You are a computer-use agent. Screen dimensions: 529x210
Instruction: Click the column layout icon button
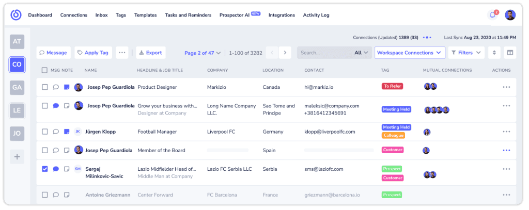(510, 53)
